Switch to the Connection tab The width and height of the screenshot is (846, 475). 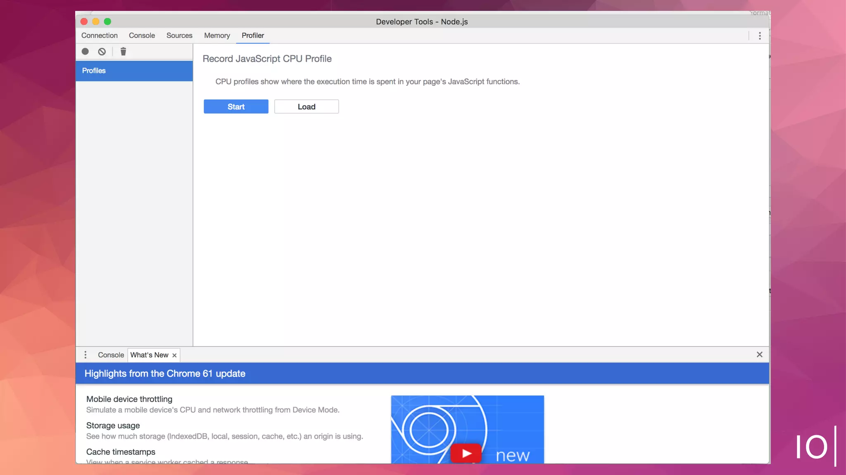tap(100, 35)
